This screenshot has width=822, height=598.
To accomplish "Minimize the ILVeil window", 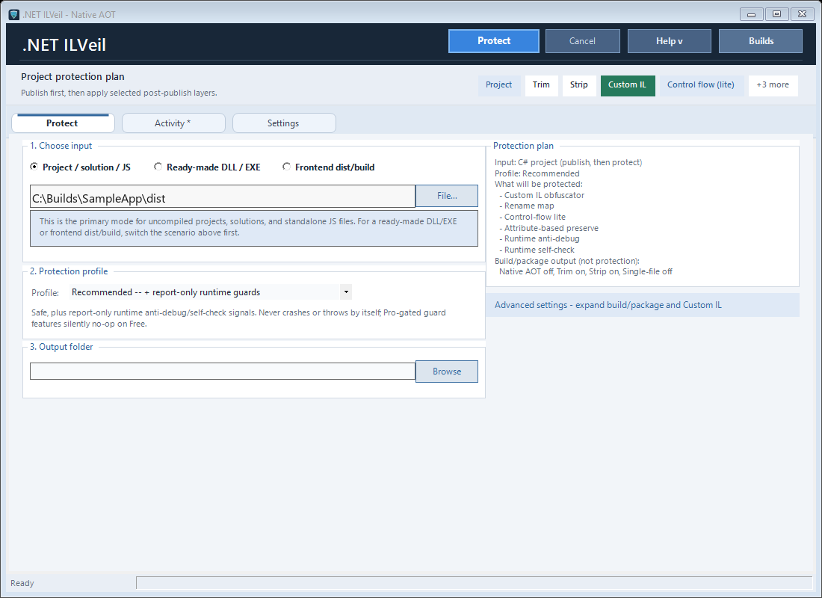I will pyautogui.click(x=751, y=14).
